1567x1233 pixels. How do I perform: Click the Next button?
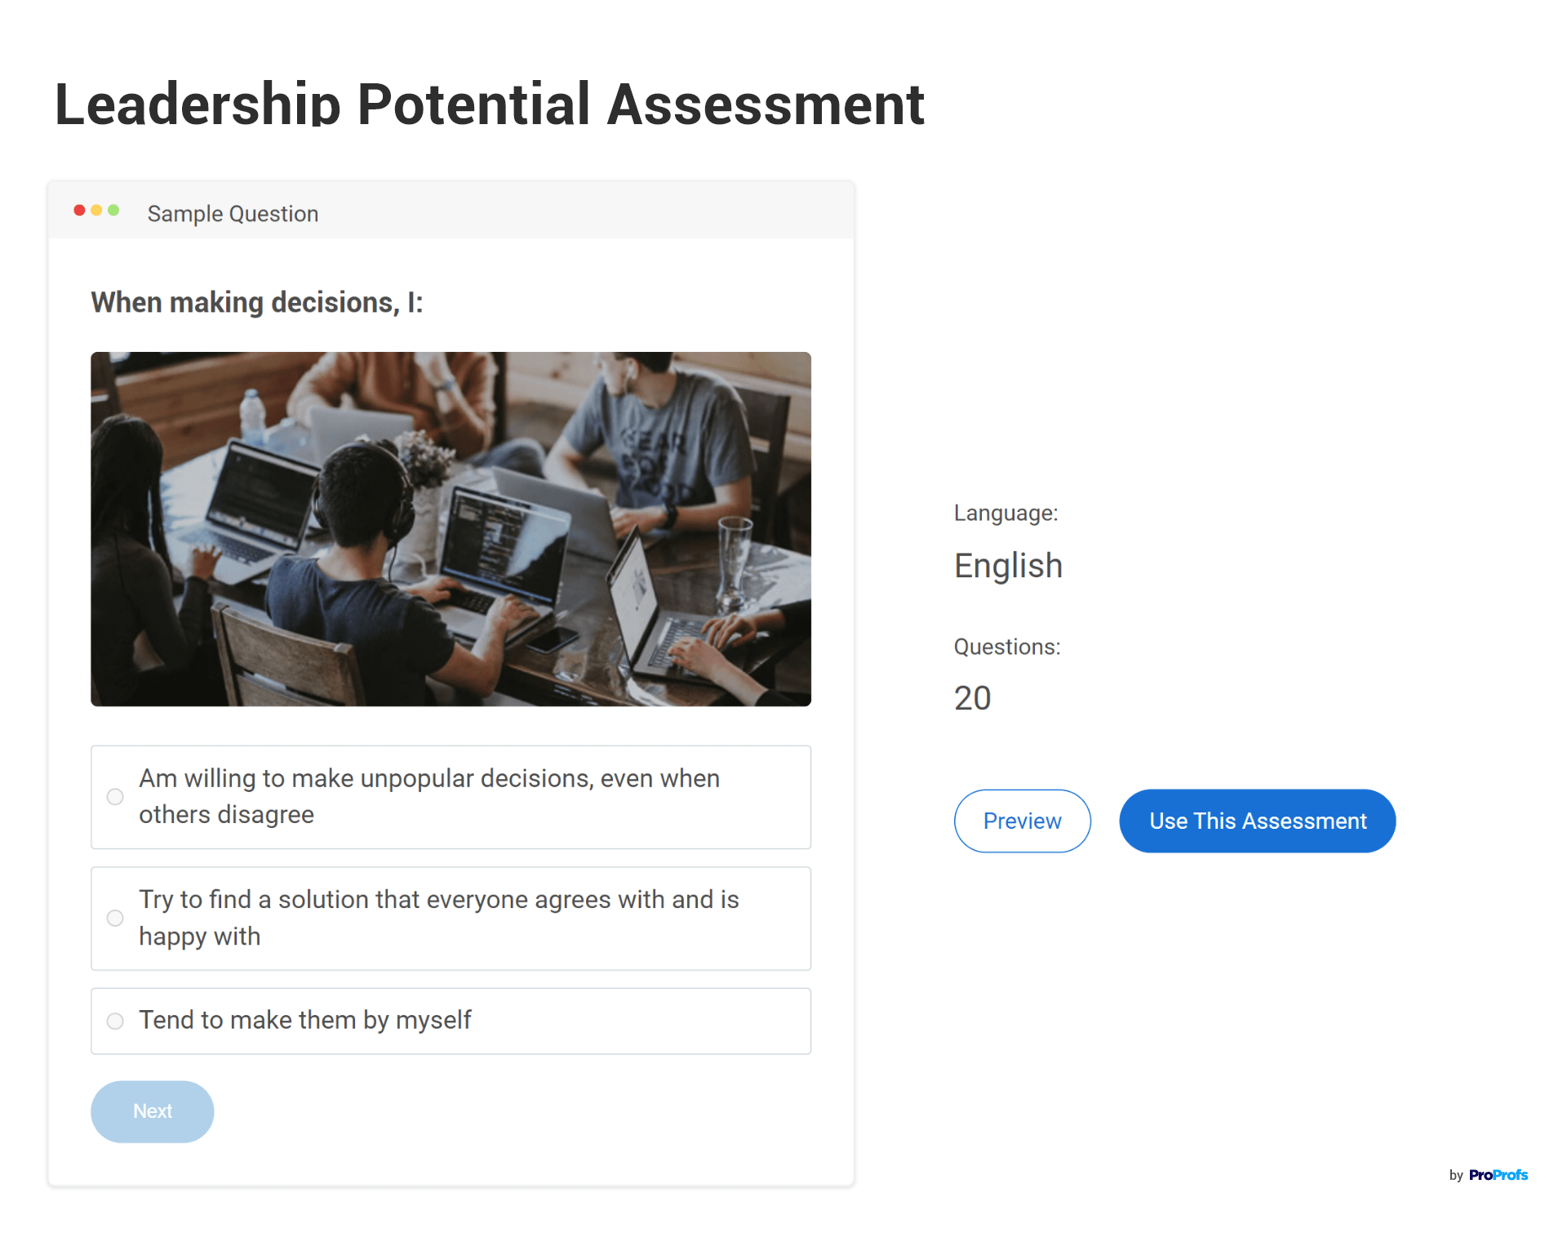coord(152,1111)
